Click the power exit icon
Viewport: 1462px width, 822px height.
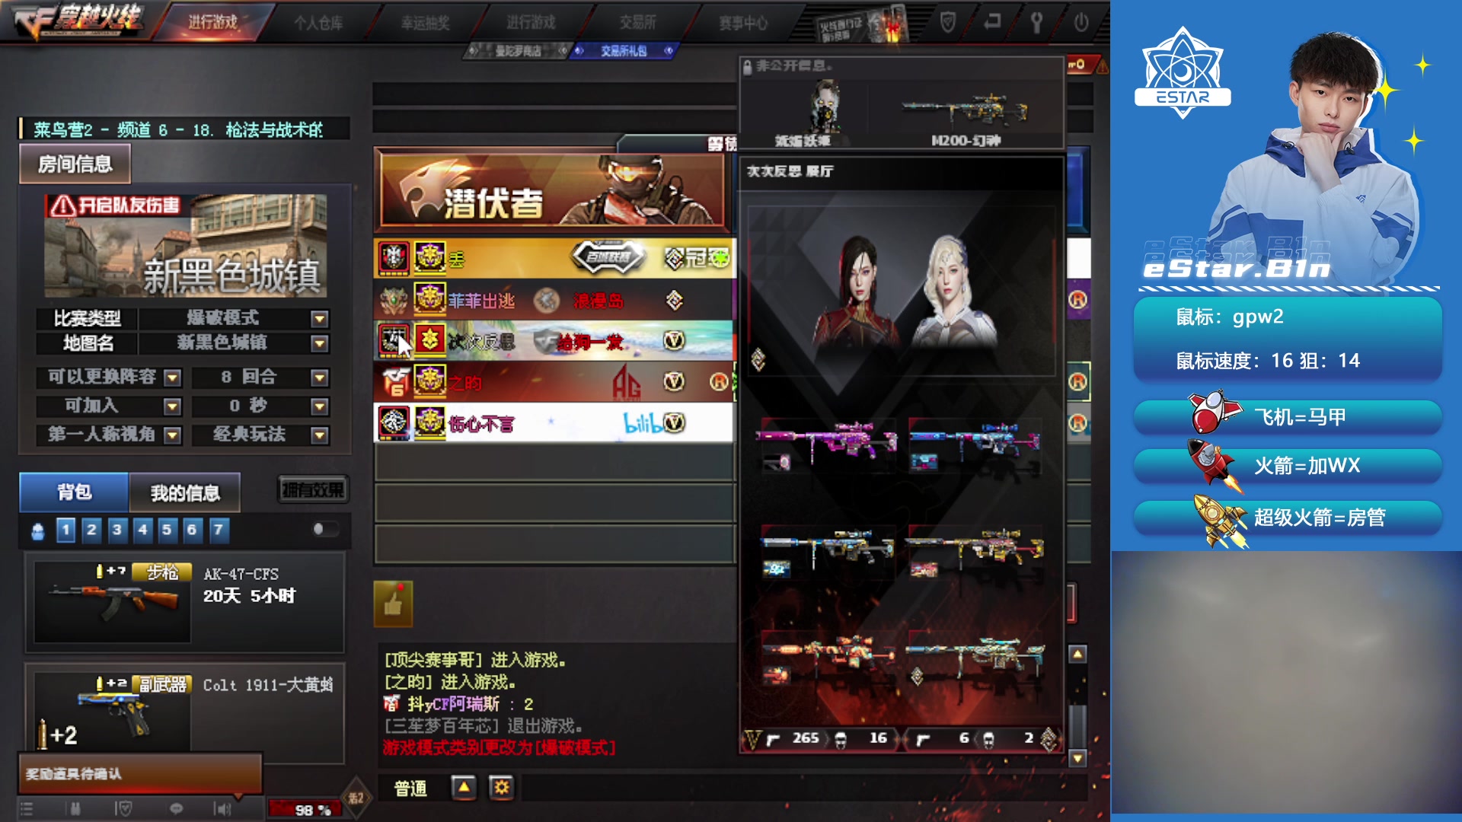pos(1081,22)
